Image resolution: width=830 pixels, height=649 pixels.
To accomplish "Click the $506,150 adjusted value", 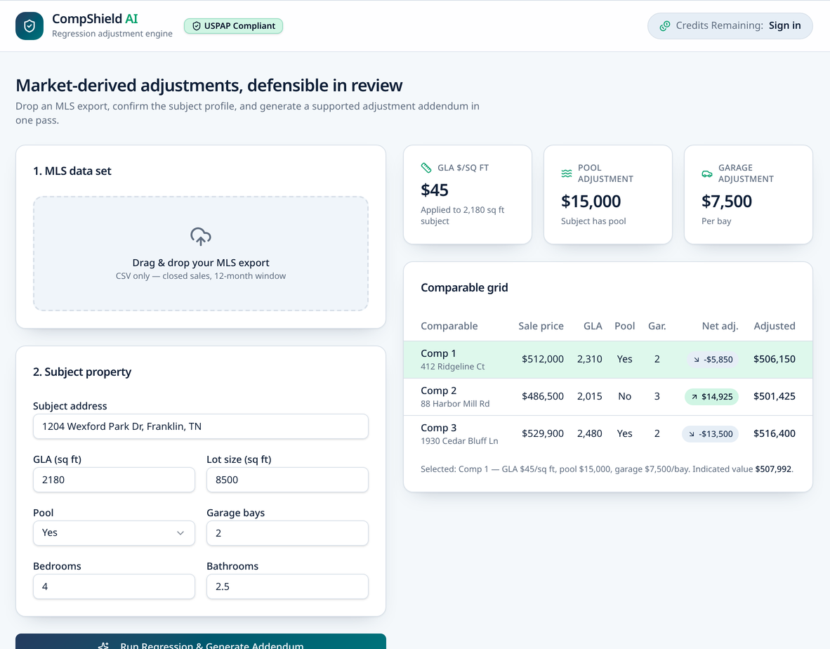I will tap(775, 359).
